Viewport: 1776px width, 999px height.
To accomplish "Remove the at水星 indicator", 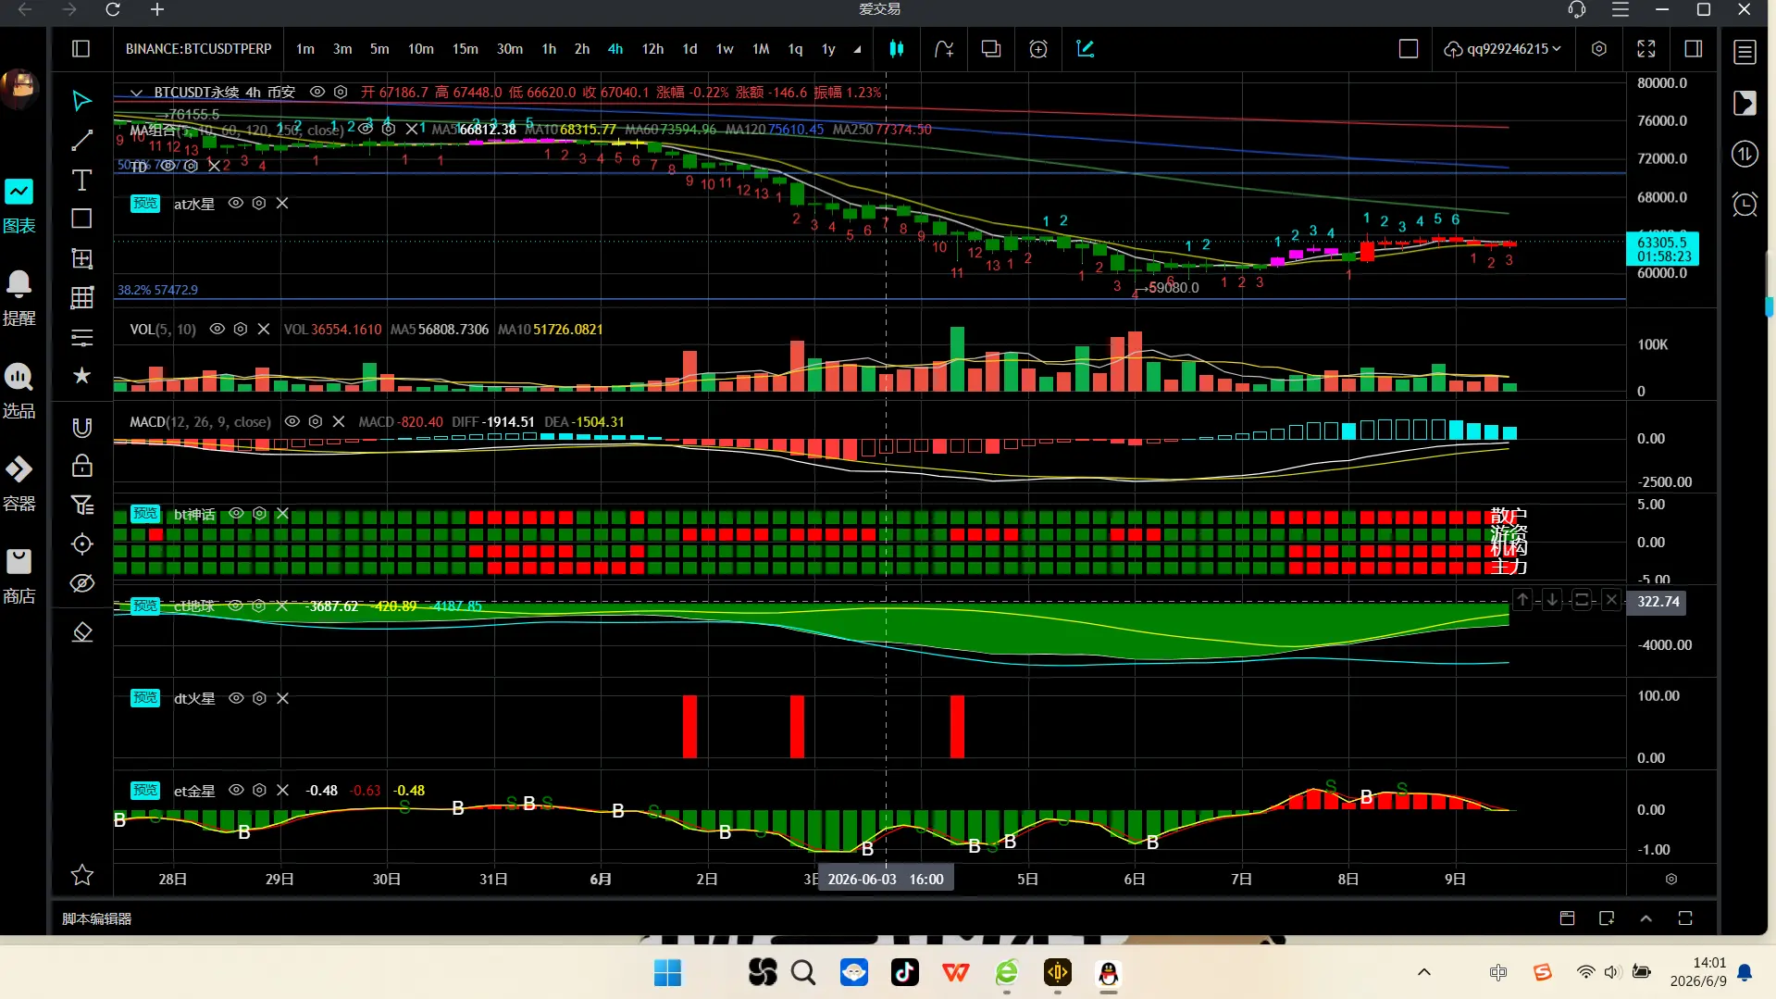I will click(x=282, y=203).
